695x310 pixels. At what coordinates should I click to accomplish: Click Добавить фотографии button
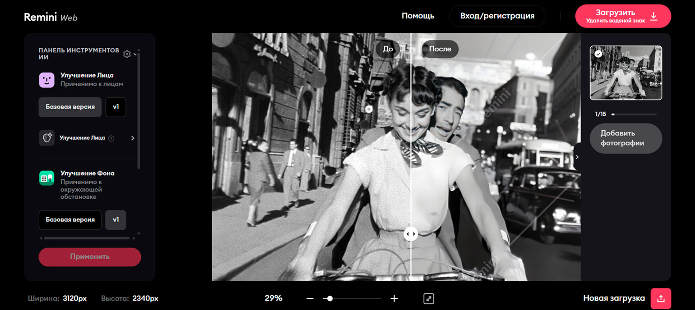click(625, 138)
